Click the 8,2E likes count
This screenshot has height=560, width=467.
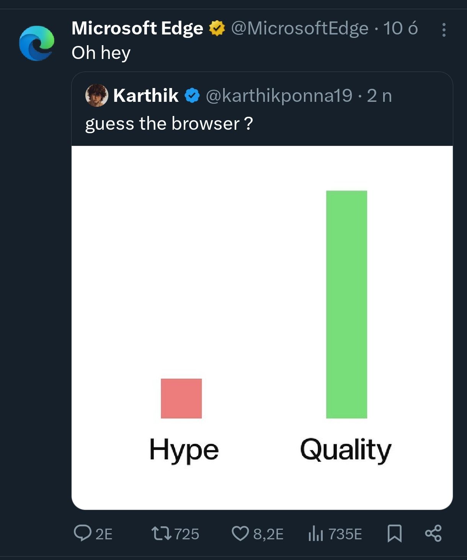(x=268, y=534)
